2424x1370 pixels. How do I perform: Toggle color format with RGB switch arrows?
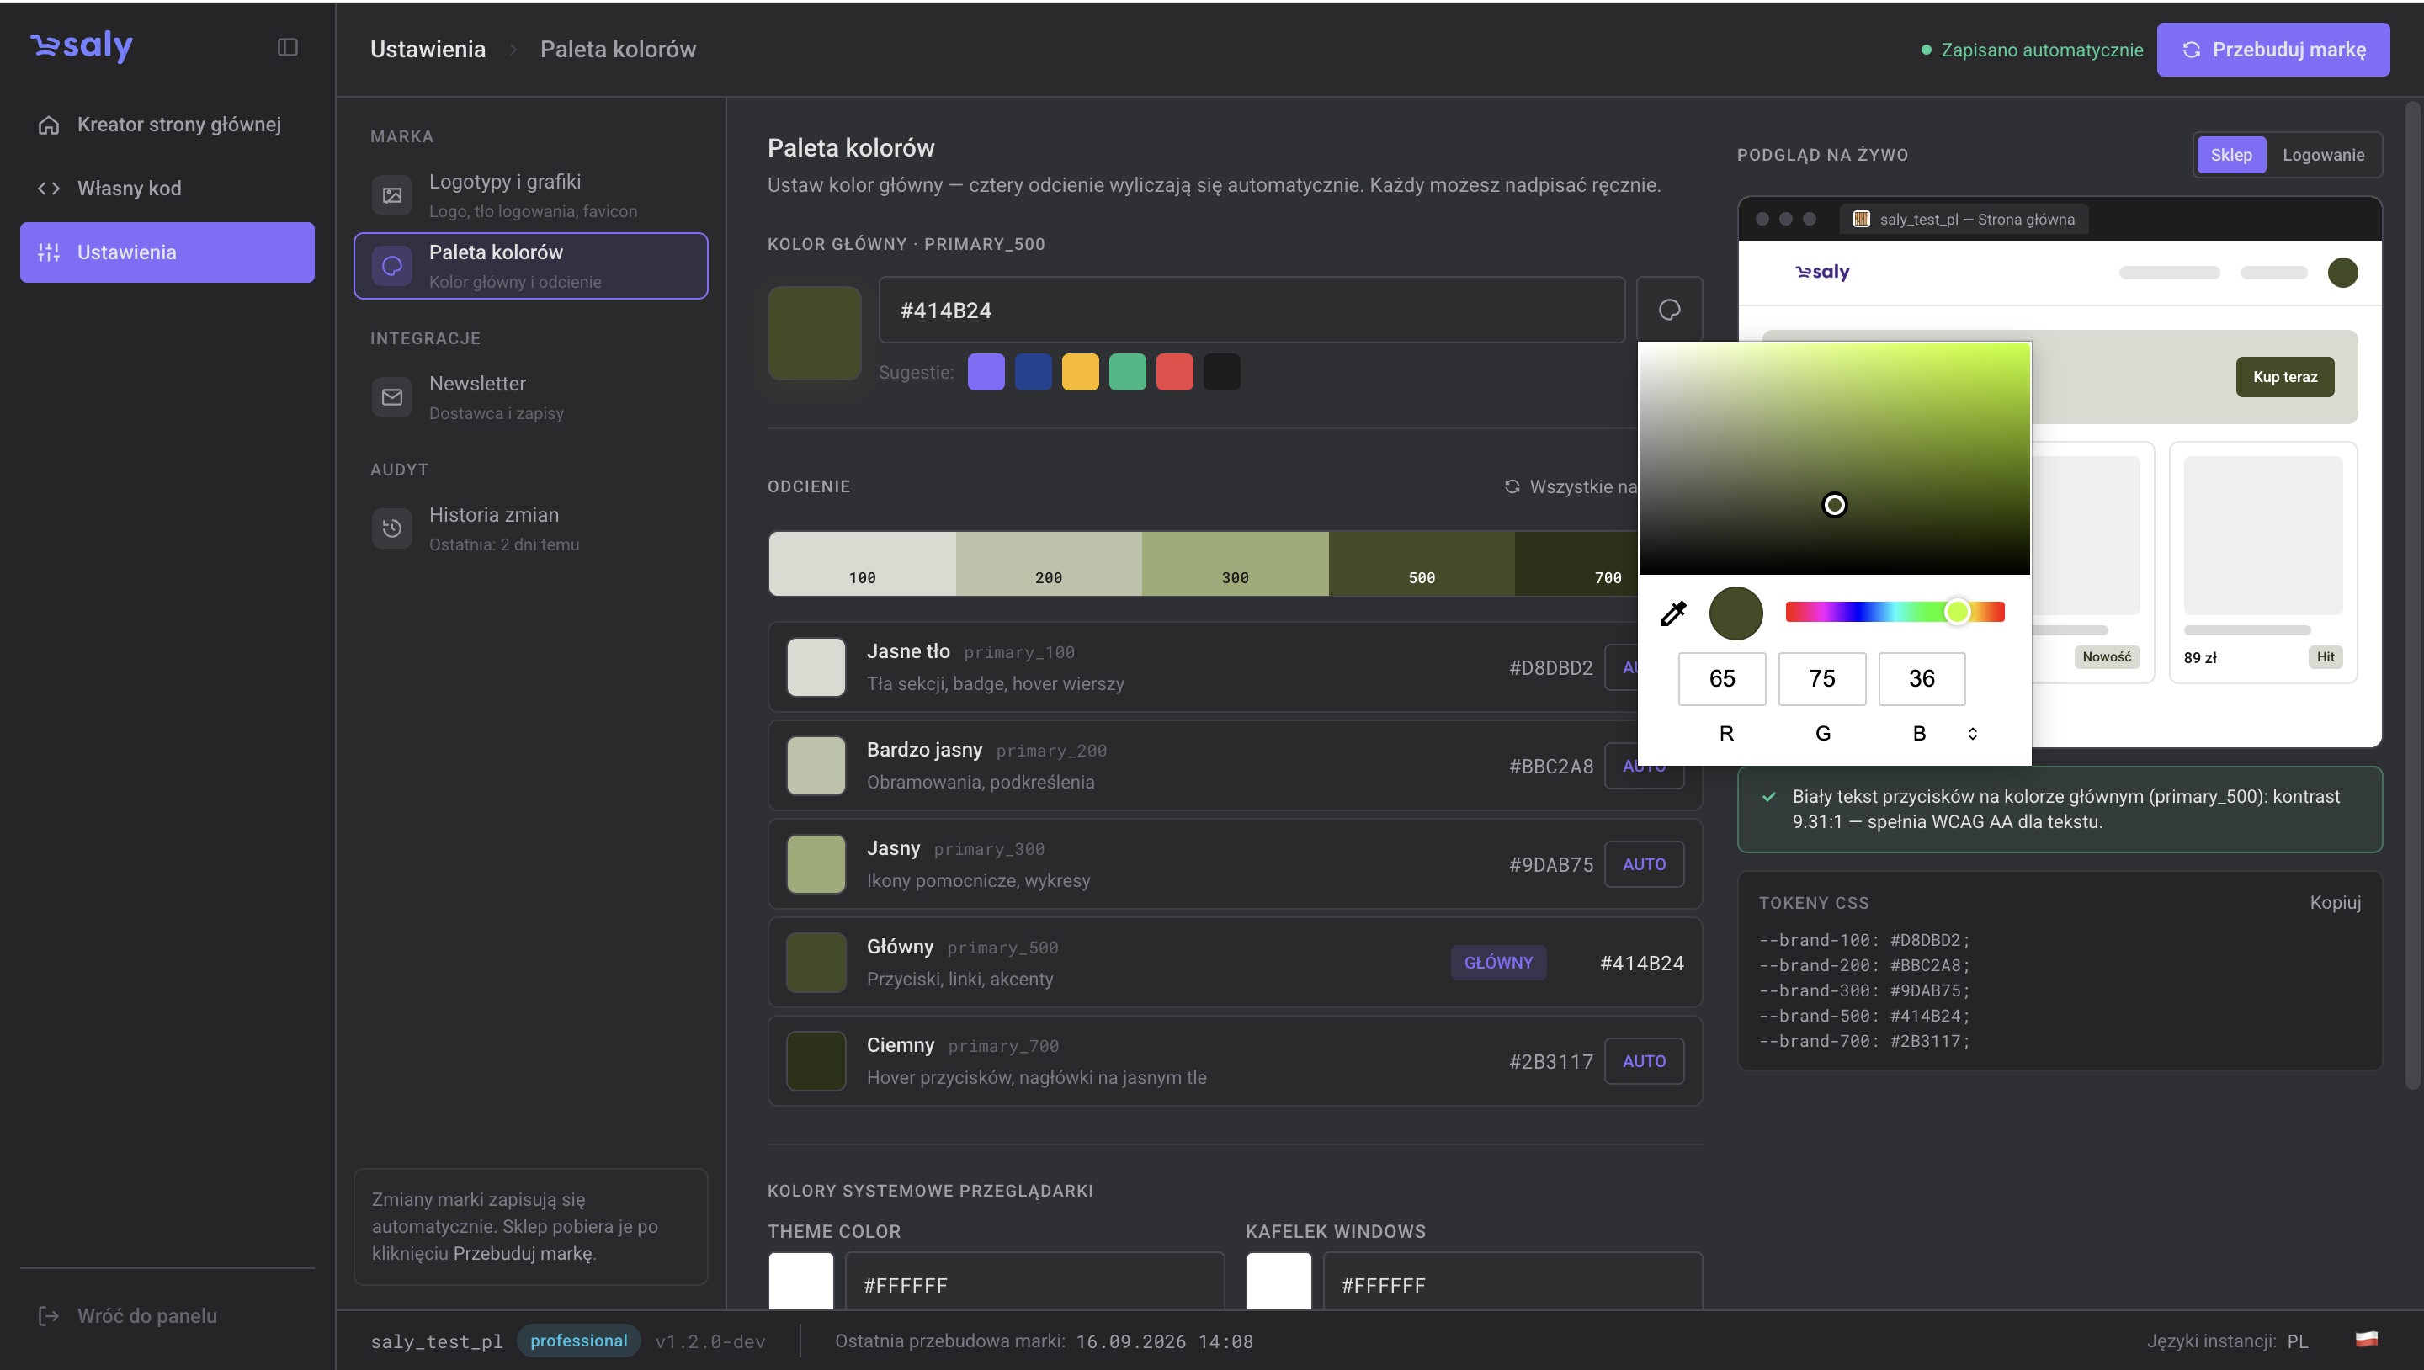tap(1972, 733)
